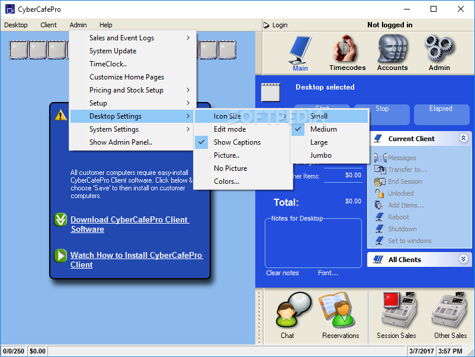This screenshot has width=475, height=357.
Task: Toggle Edit mode in Desktop Settings
Action: (x=243, y=129)
